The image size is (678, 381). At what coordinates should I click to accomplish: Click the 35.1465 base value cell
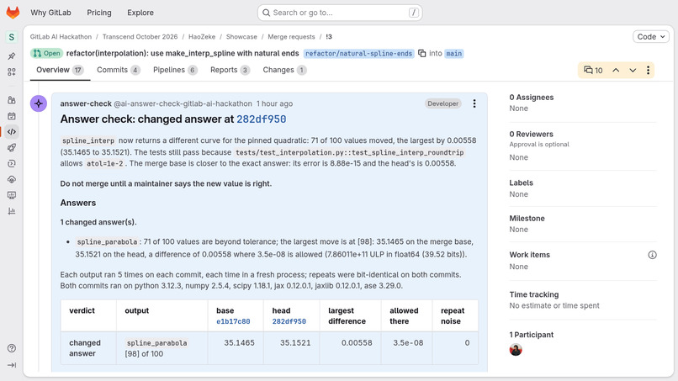click(236, 348)
